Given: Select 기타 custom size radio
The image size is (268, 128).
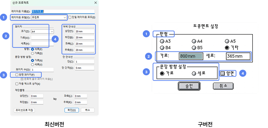Looking at the screenshot, I should 227,48.
